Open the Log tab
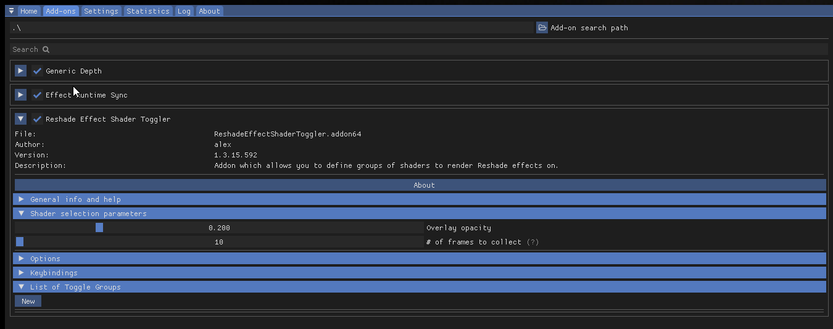This screenshot has width=833, height=329. coord(184,11)
